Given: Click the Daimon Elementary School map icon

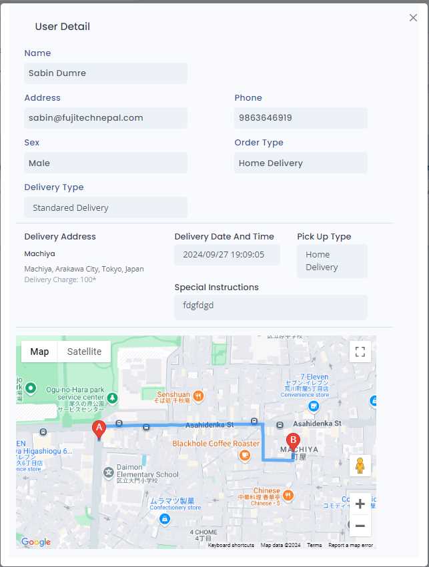Looking at the screenshot, I should pos(109,472).
